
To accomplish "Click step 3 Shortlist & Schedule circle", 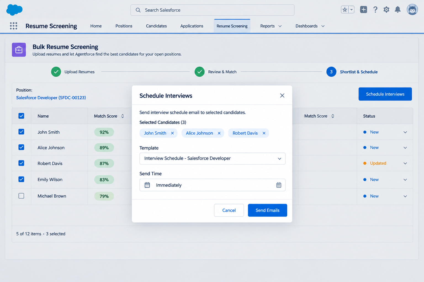I will pyautogui.click(x=331, y=72).
